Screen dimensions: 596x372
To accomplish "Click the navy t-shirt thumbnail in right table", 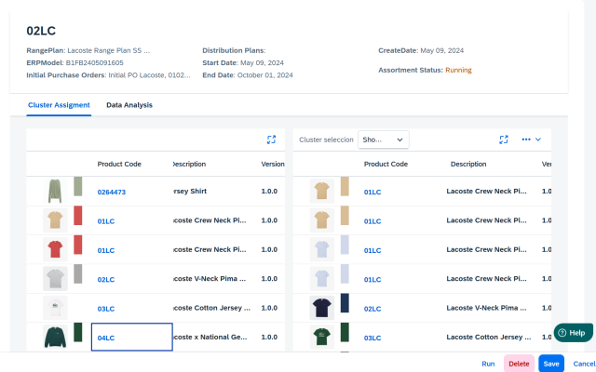I will [322, 308].
